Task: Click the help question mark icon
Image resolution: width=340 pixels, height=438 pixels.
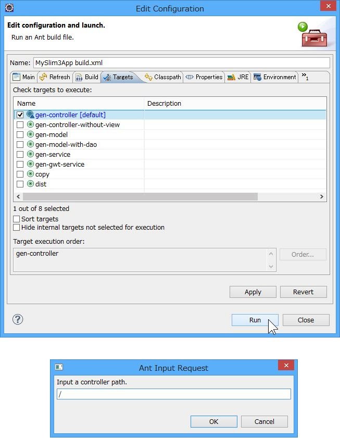Action: 18,320
